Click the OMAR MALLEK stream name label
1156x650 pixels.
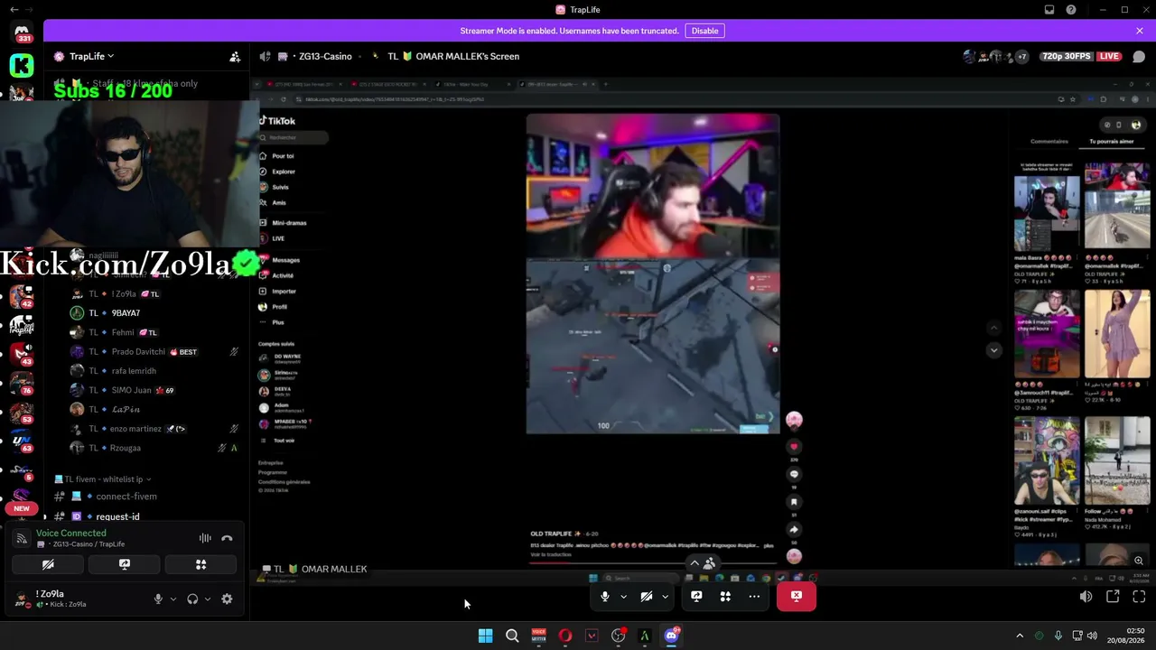point(314,569)
